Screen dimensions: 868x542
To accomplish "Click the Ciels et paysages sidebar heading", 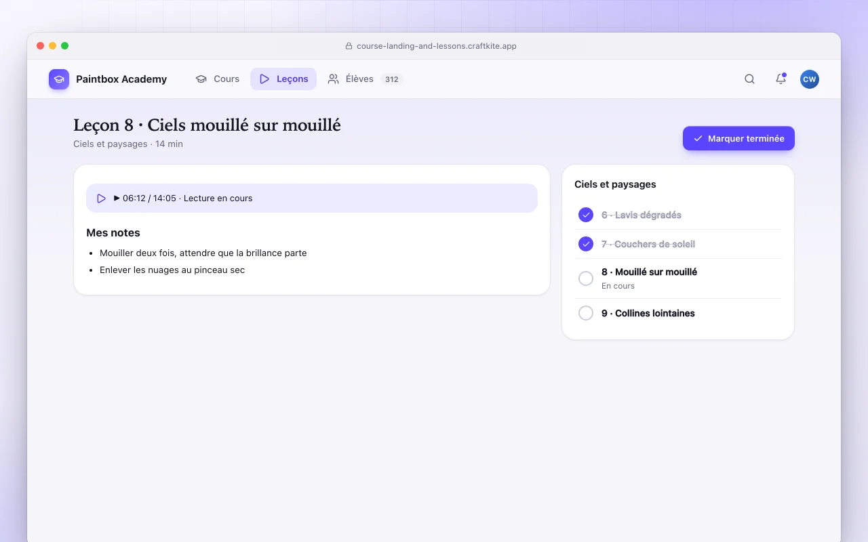I will point(615,184).
